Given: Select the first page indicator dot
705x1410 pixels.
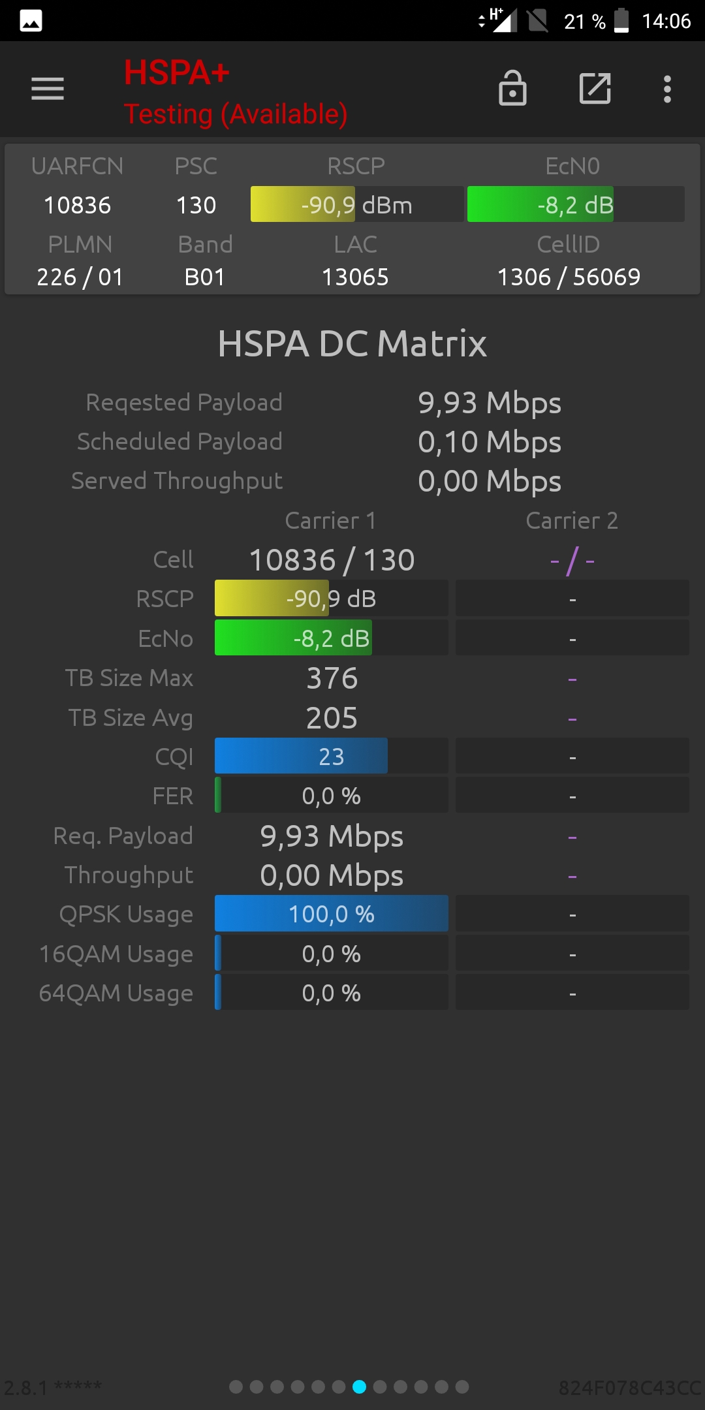Looking at the screenshot, I should pyautogui.click(x=236, y=1386).
